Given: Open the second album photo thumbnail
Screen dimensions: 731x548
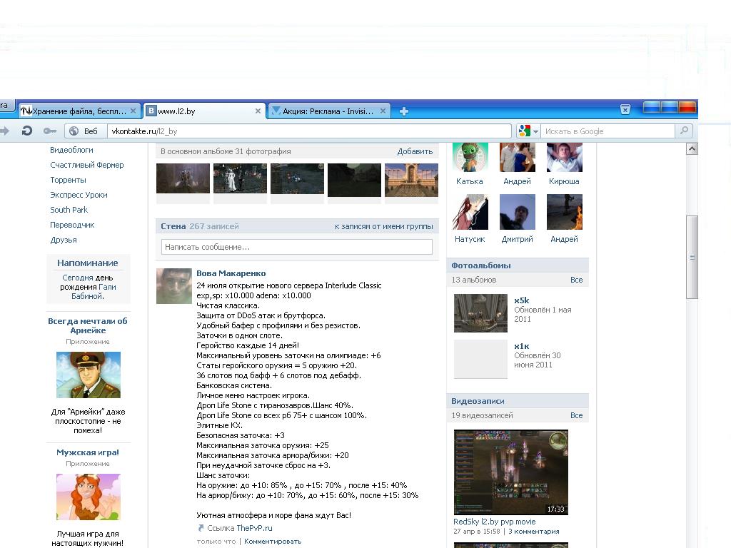Looking at the screenshot, I should pyautogui.click(x=240, y=178).
